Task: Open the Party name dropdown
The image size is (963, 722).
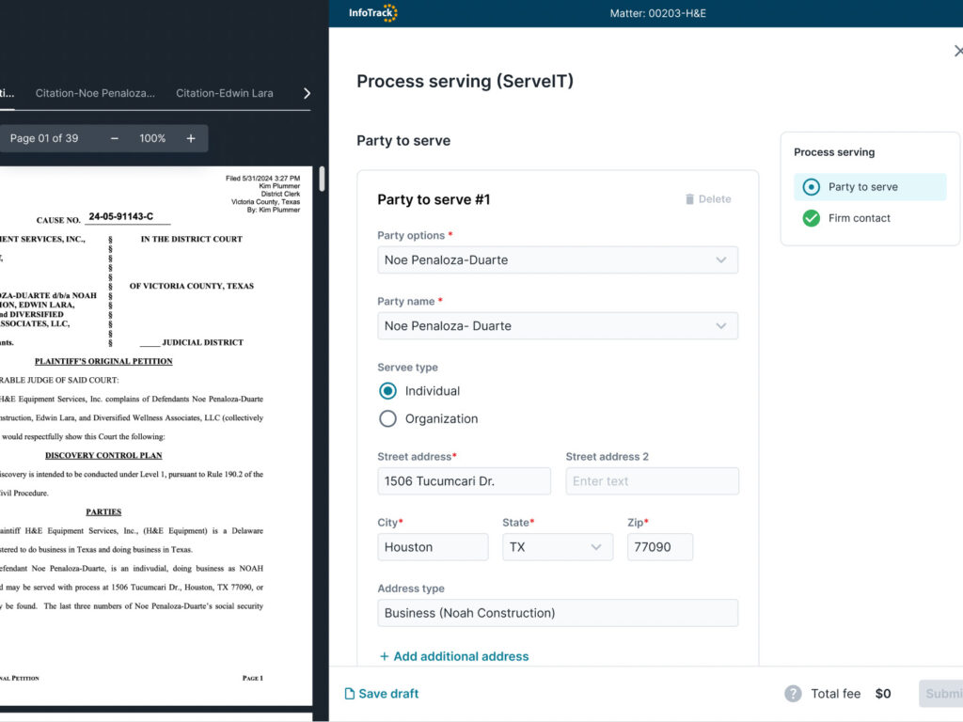Action: click(x=558, y=325)
